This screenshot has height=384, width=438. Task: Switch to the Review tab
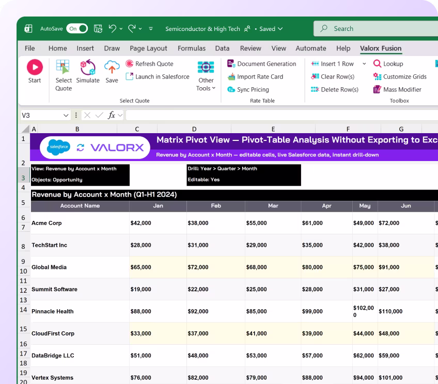(251, 49)
